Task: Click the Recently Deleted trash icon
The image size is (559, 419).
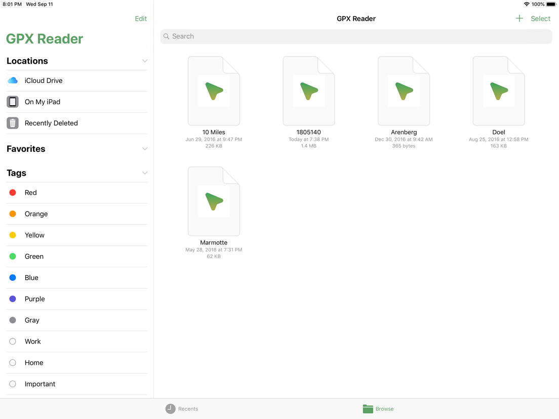Action: pyautogui.click(x=13, y=123)
